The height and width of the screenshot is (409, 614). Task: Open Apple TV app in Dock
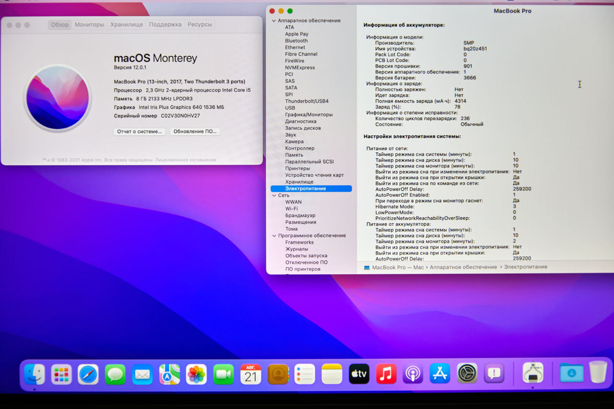[359, 374]
